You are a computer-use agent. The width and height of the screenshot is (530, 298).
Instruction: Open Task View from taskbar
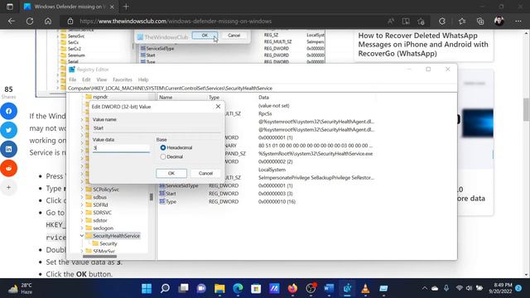point(183,288)
